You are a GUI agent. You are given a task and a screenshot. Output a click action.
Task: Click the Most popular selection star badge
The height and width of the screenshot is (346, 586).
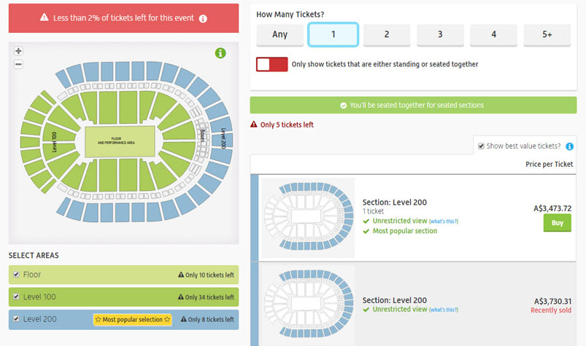point(133,320)
